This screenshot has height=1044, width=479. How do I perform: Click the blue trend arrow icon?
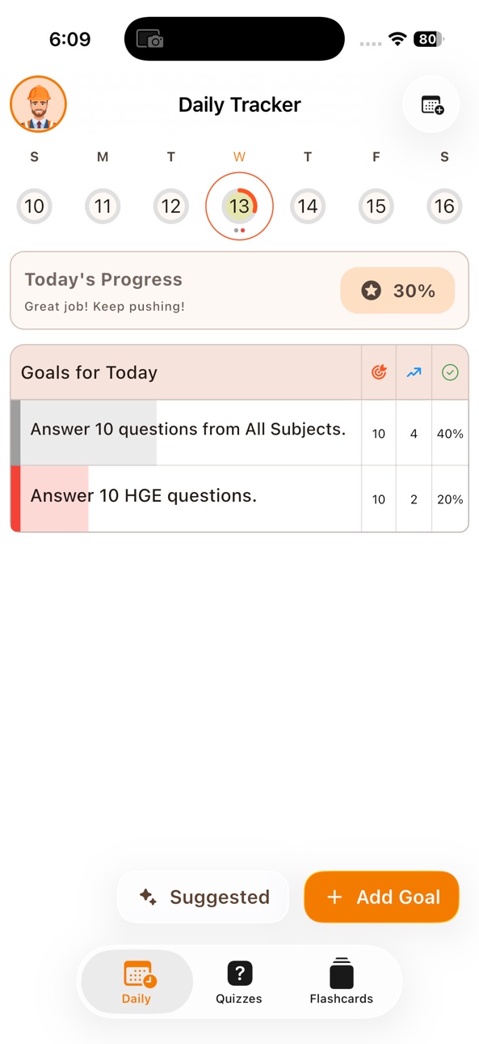(414, 372)
